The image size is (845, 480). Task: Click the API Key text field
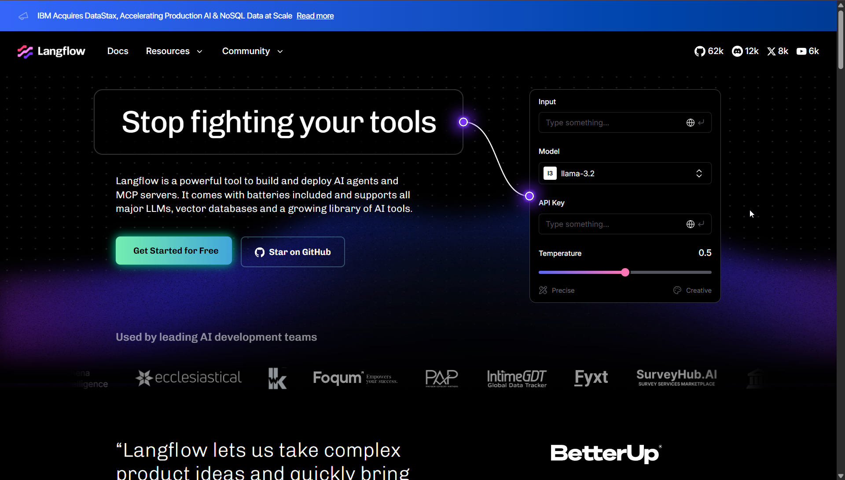pyautogui.click(x=625, y=224)
